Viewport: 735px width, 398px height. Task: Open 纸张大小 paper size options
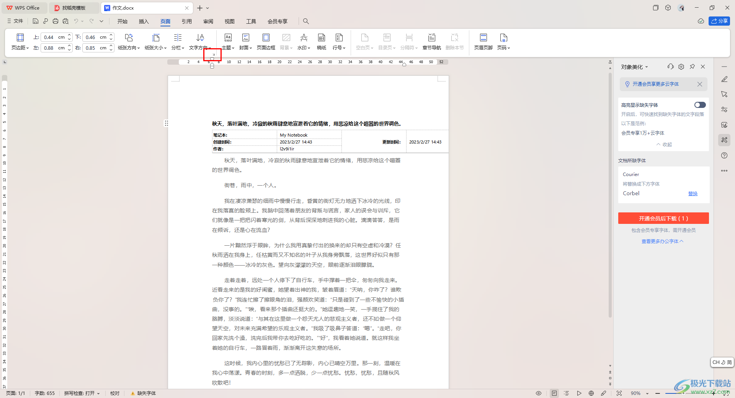click(155, 42)
